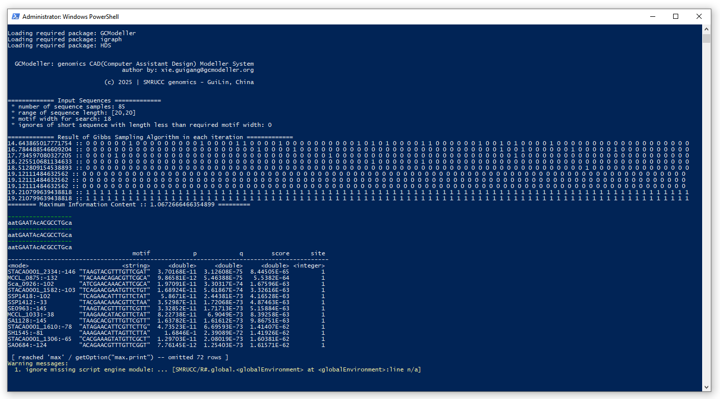Click the 'Maximum Information Content' result line
Viewport: 720px width, 399px height.
coord(129,204)
